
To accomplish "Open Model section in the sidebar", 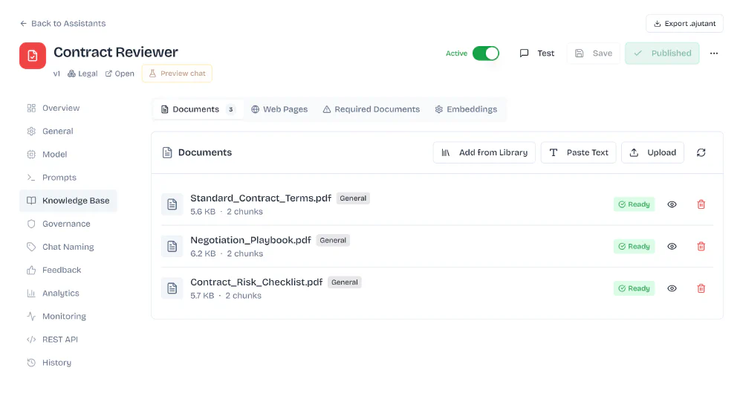I will click(68, 155).
